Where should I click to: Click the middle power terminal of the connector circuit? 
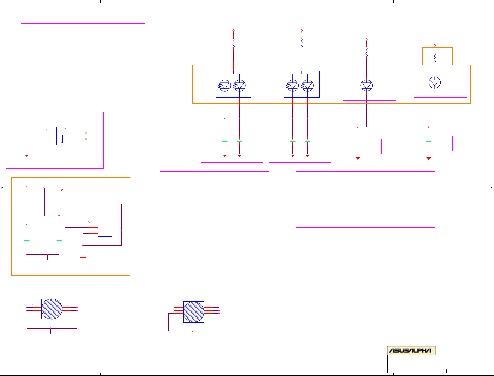[x=44, y=187]
